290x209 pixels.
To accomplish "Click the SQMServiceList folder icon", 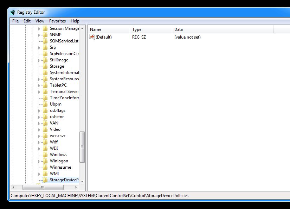I will tap(45, 41).
